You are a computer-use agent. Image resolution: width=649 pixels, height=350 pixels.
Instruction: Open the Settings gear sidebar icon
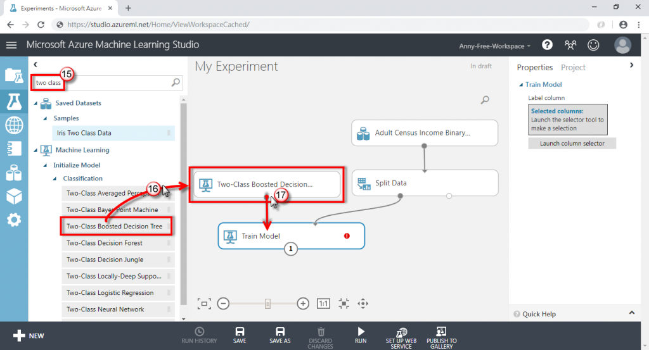coord(14,220)
